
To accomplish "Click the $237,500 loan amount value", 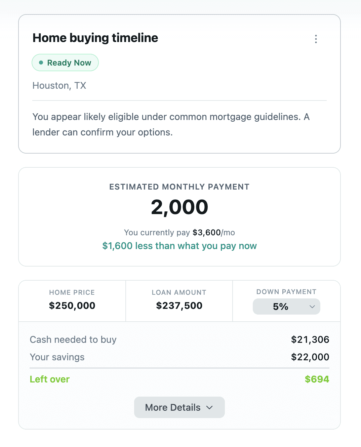I will (179, 306).
